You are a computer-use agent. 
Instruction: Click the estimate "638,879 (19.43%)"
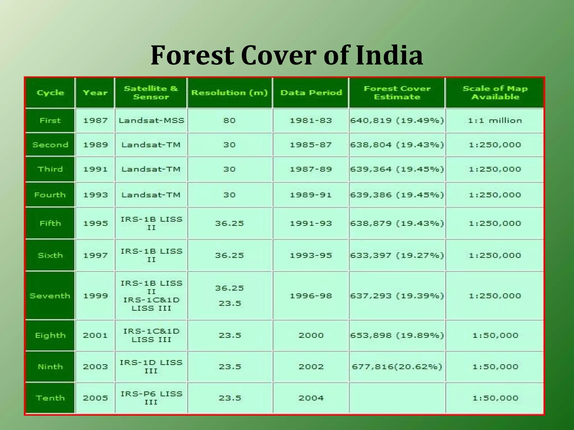pos(397,223)
